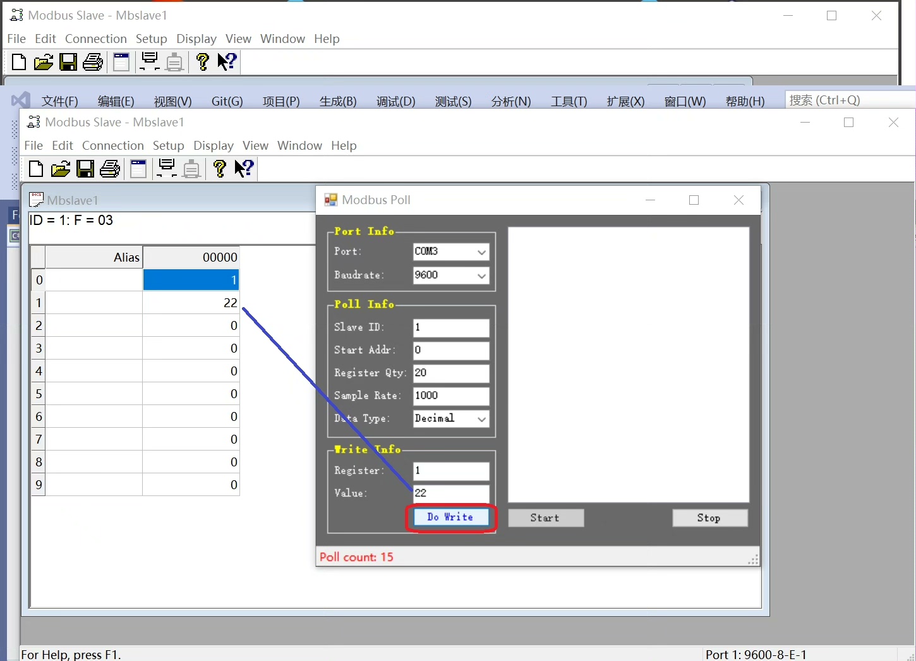The width and height of the screenshot is (916, 661).
Task: Click Disconnect icon in background Modbus Slave window
Action: tap(174, 62)
